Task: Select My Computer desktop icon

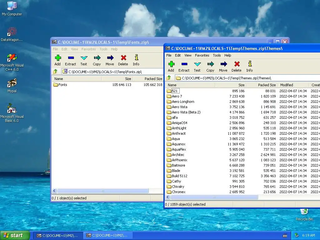Action: click(12, 8)
